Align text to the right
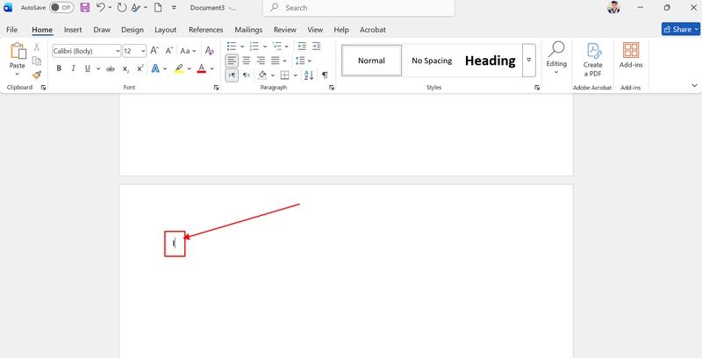 click(261, 61)
